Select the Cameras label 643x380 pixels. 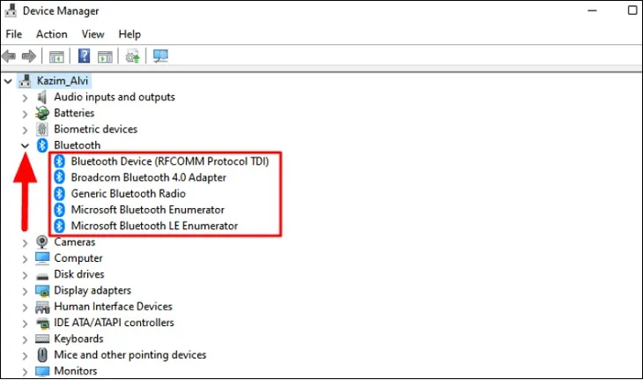[x=75, y=242]
